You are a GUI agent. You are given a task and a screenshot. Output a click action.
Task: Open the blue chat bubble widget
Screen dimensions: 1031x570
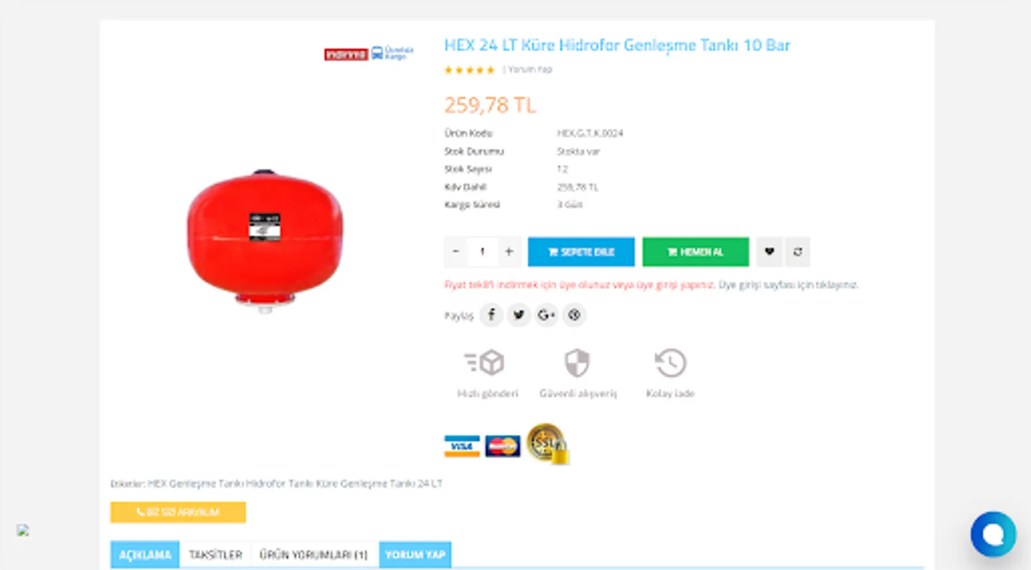[993, 535]
